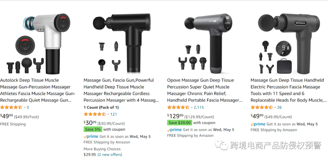The image size is (332, 160).
Task: Expand rating chevron beside 26 reviews
Action: pyautogui.click(x=275, y=107)
